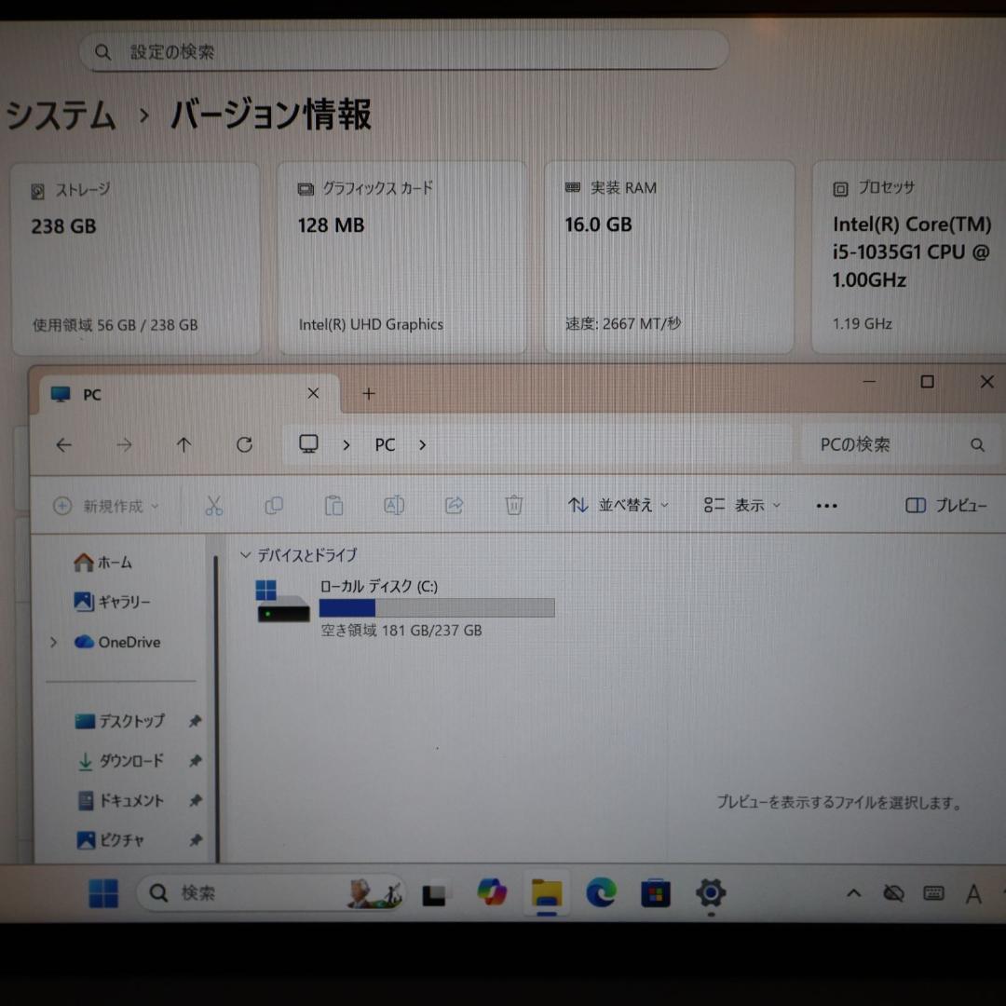The width and height of the screenshot is (1006, 1006).
Task: Click the Copy icon in the toolbar
Action: click(274, 505)
